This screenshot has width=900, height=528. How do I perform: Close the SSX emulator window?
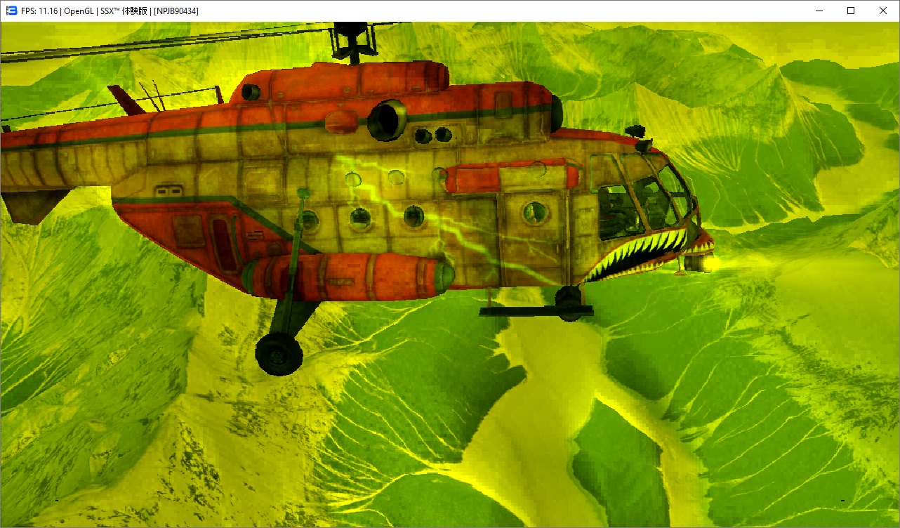[x=883, y=11]
